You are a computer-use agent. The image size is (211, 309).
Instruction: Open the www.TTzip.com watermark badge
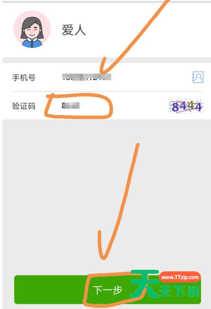click(x=180, y=277)
